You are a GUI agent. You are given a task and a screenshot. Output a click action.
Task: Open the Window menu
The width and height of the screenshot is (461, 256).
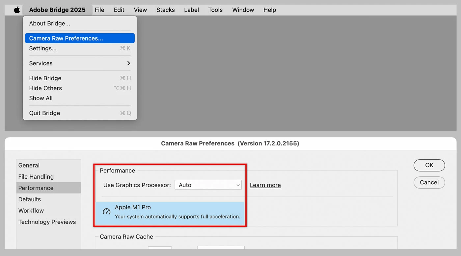[x=243, y=10]
